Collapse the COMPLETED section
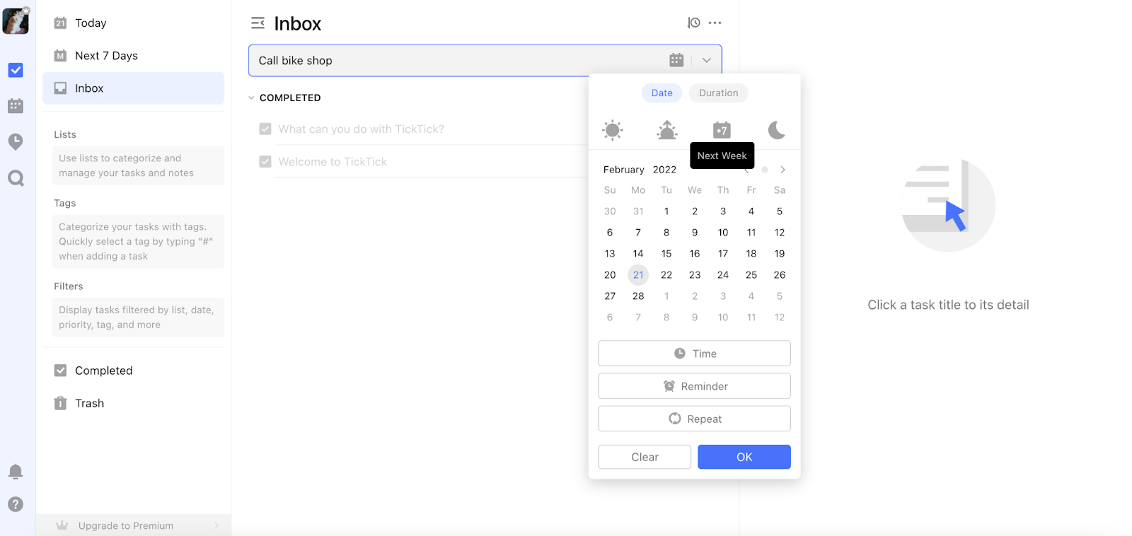Viewport: 1132px width, 536px height. click(x=251, y=98)
